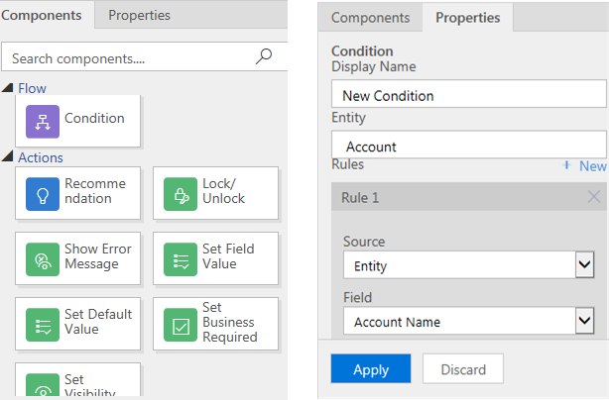Choose the Lock/Unlock action icon
The width and height of the screenshot is (609, 400).
click(181, 192)
